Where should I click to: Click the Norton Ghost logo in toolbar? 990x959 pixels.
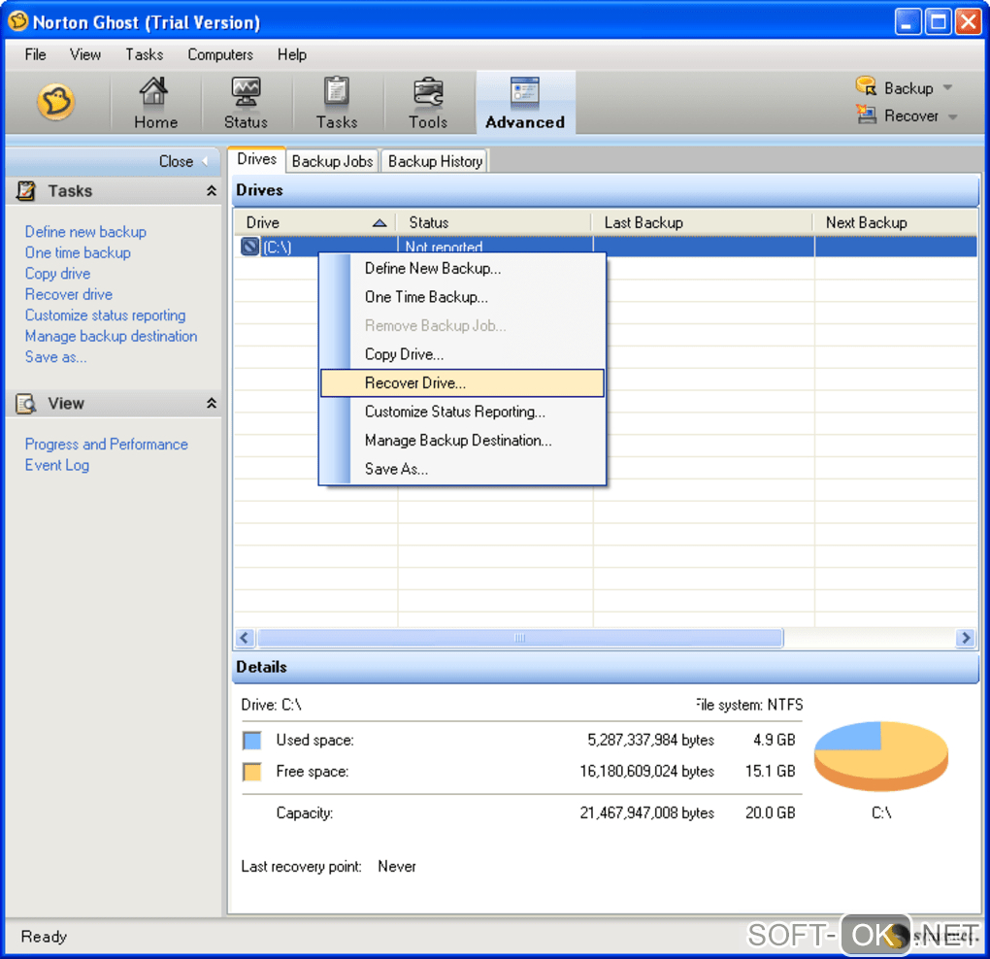click(56, 102)
